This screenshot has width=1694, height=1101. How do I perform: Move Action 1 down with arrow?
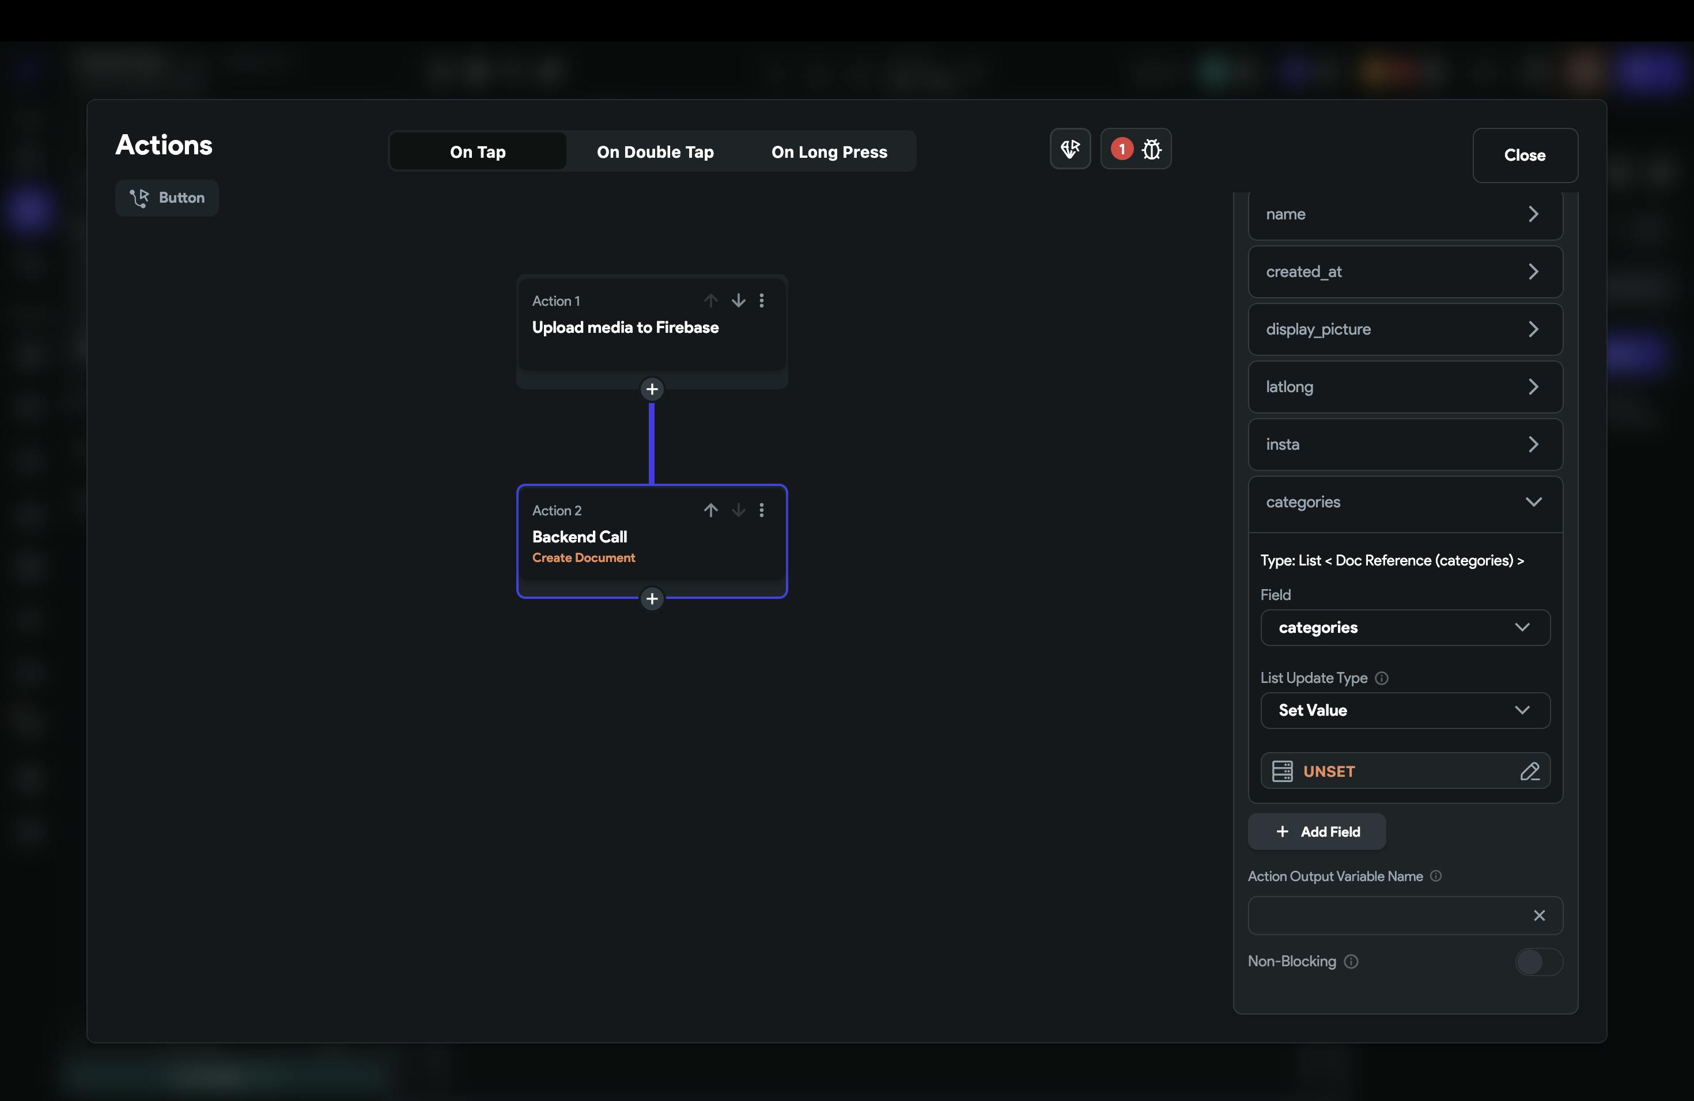(x=738, y=300)
